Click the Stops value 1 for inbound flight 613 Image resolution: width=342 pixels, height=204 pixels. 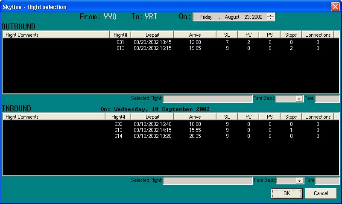point(291,130)
